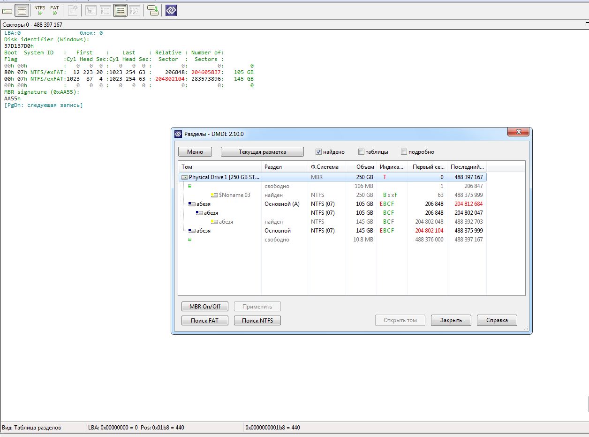589x437 pixels.
Task: Open the partitions stack toolbar icon
Action: pyautogui.click(x=22, y=10)
